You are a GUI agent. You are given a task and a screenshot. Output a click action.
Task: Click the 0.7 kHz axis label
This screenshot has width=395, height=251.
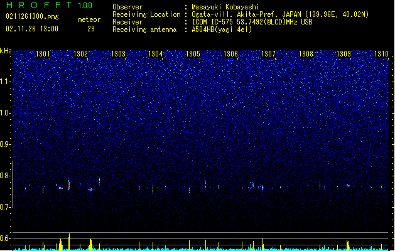tap(5, 207)
